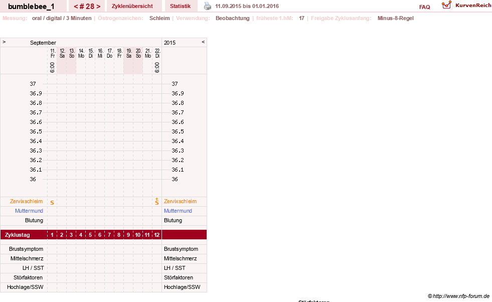Click date header 22. Di
492x302 pixels.
pyautogui.click(x=157, y=53)
